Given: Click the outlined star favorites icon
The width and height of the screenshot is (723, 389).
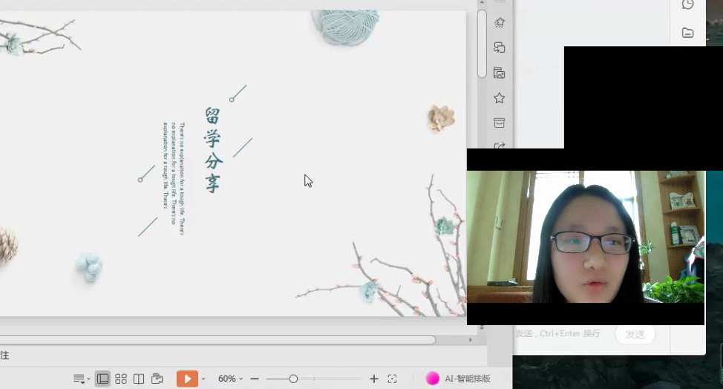Looking at the screenshot, I should (500, 98).
